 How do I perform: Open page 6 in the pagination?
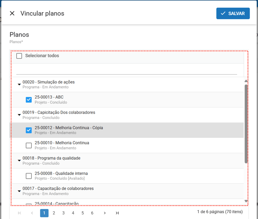tap(92, 213)
